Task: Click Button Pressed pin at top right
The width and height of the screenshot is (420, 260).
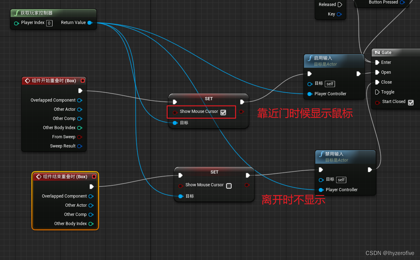Action: (x=402, y=2)
